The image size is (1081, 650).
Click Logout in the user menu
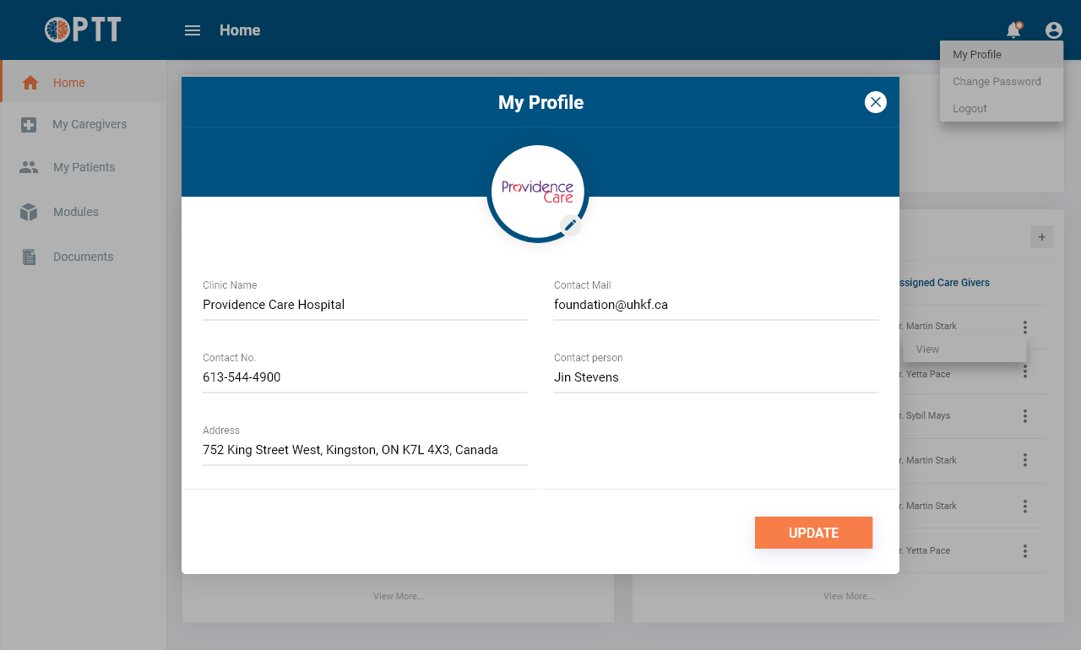(x=970, y=109)
